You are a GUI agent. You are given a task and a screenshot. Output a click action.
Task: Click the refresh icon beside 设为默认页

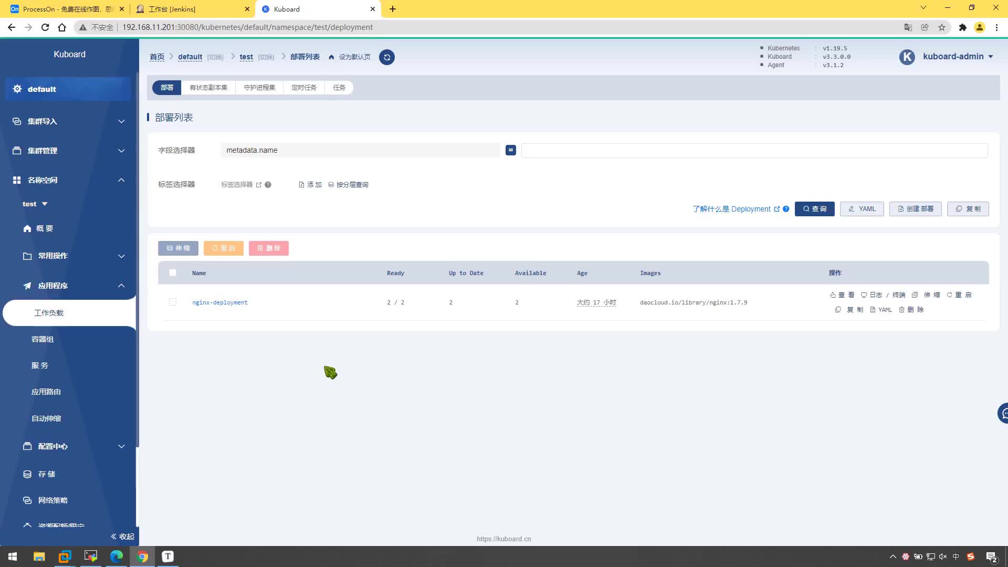tap(387, 57)
